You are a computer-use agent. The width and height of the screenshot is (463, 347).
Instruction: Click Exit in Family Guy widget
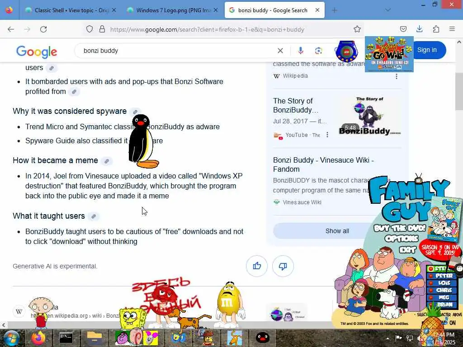(408, 250)
